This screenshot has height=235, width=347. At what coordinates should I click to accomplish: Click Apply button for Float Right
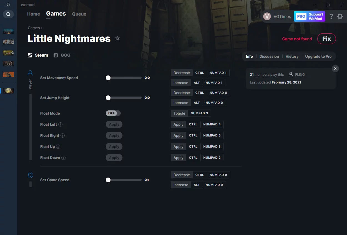[x=114, y=136]
